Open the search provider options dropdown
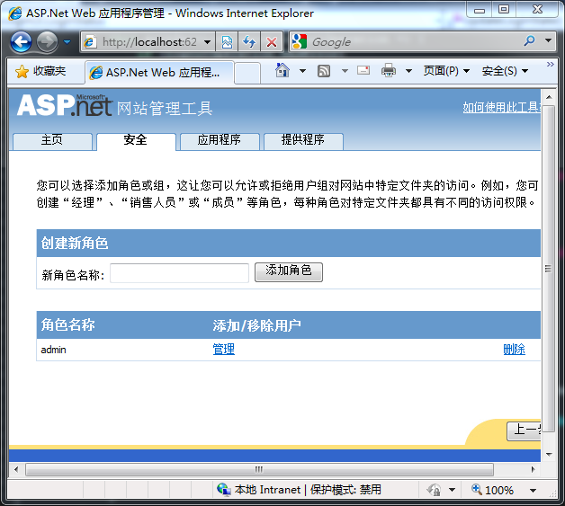The width and height of the screenshot is (565, 506). (x=549, y=40)
